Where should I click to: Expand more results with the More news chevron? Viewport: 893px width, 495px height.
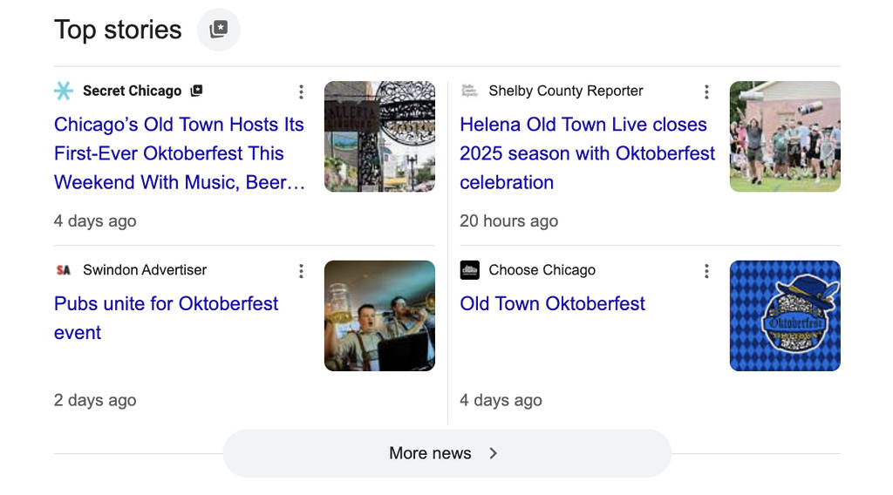(x=494, y=453)
